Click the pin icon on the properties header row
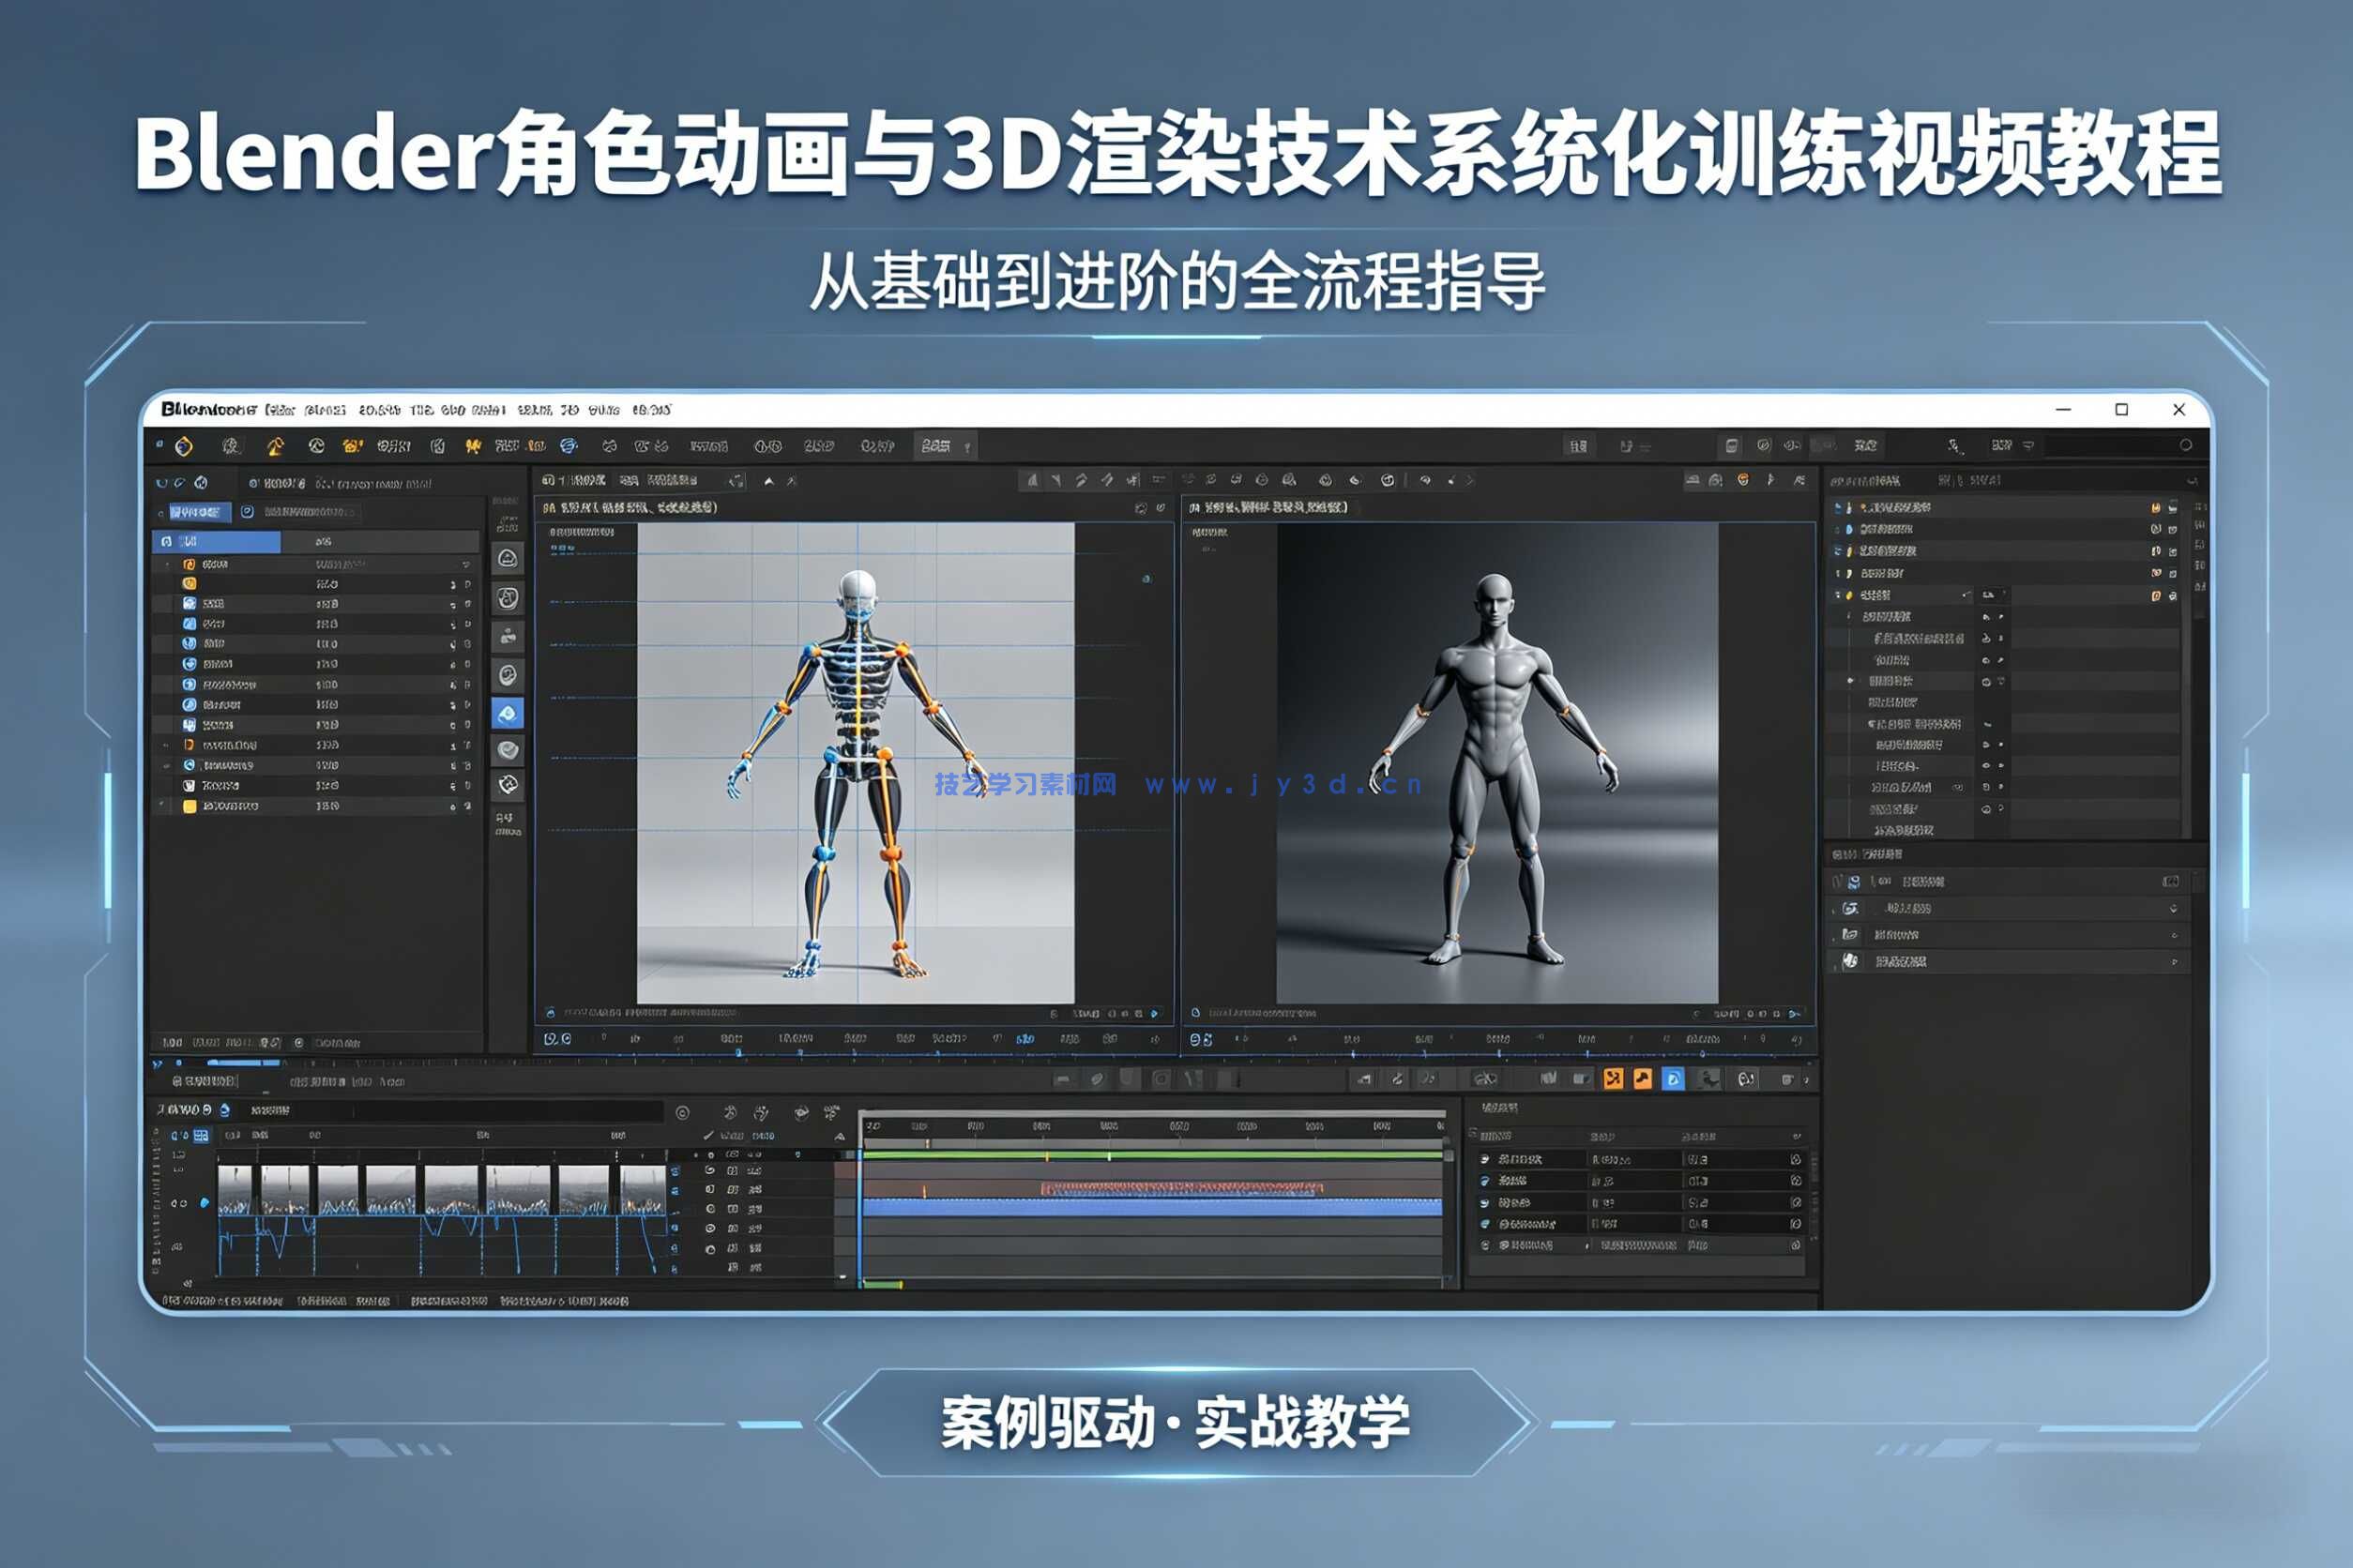This screenshot has width=2353, height=1568. click(2170, 881)
